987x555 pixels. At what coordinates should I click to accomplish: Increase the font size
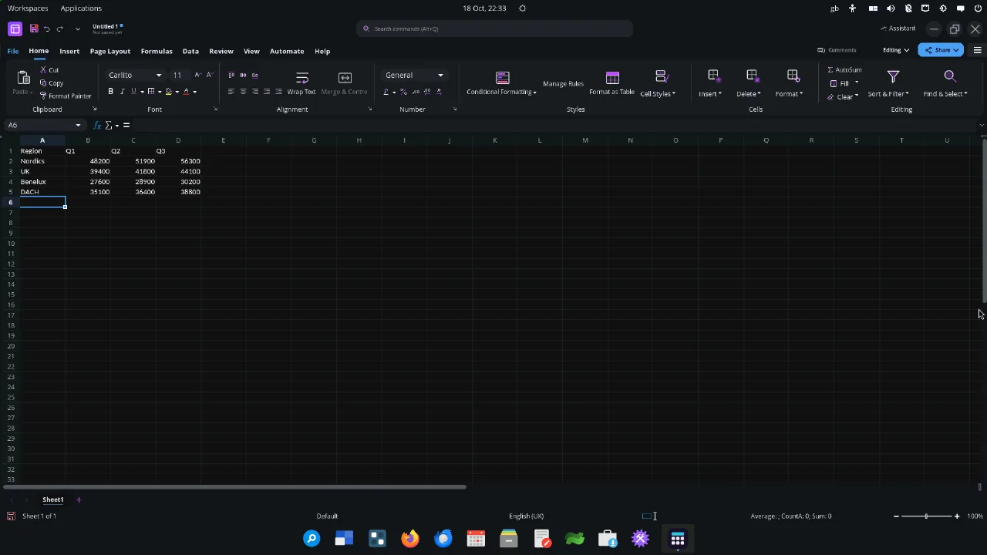click(x=197, y=75)
